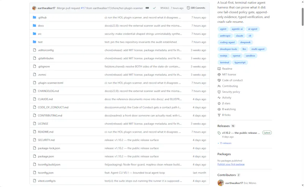Click the test folder icon
304x187 pixels.
click(35, 42)
